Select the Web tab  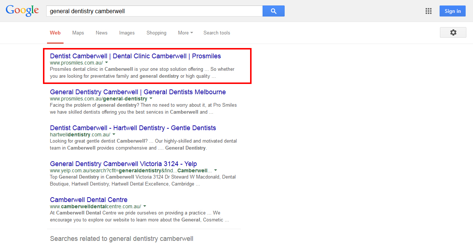point(55,33)
